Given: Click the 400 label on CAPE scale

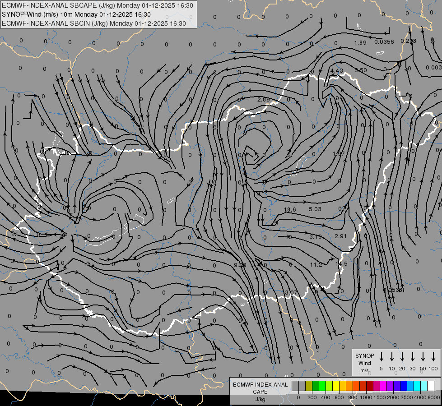Looking at the screenshot, I should pyautogui.click(x=326, y=397).
